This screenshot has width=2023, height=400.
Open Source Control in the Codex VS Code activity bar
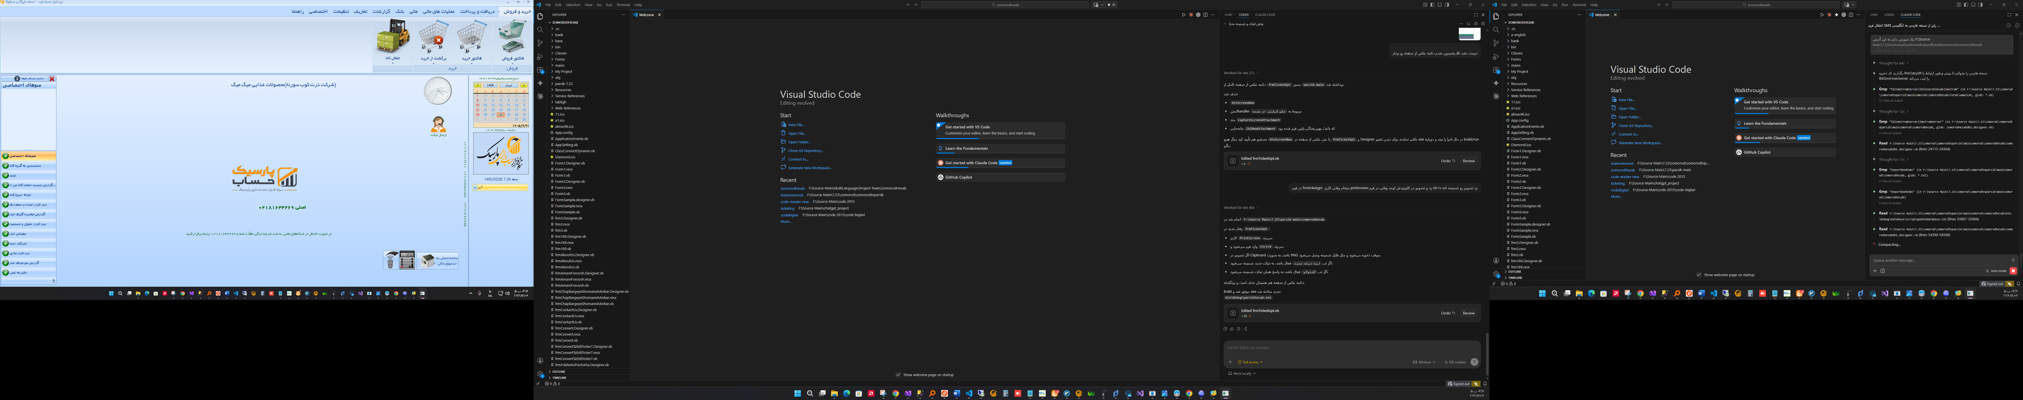540,43
